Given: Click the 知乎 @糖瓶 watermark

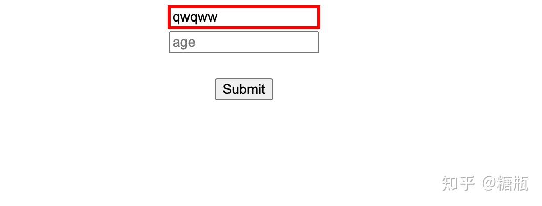Looking at the screenshot, I should point(485,183).
